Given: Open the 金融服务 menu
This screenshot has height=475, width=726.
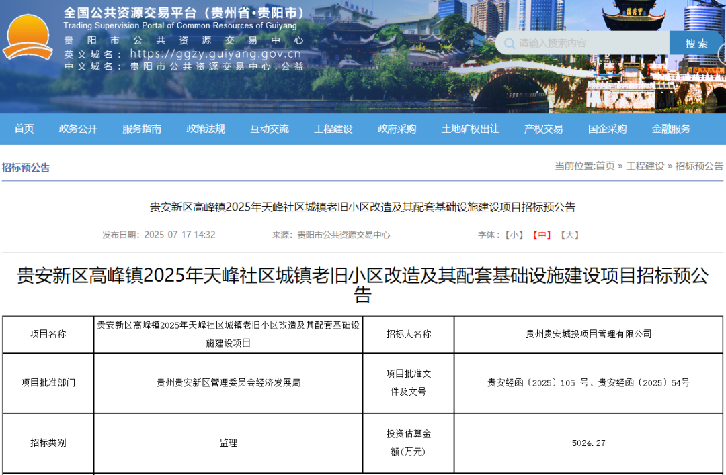Looking at the screenshot, I should (x=670, y=129).
